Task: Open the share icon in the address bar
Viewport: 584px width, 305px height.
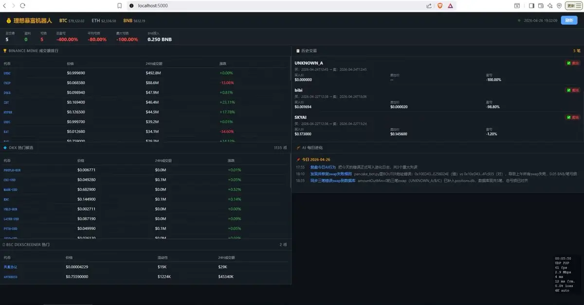Action: pos(429,5)
